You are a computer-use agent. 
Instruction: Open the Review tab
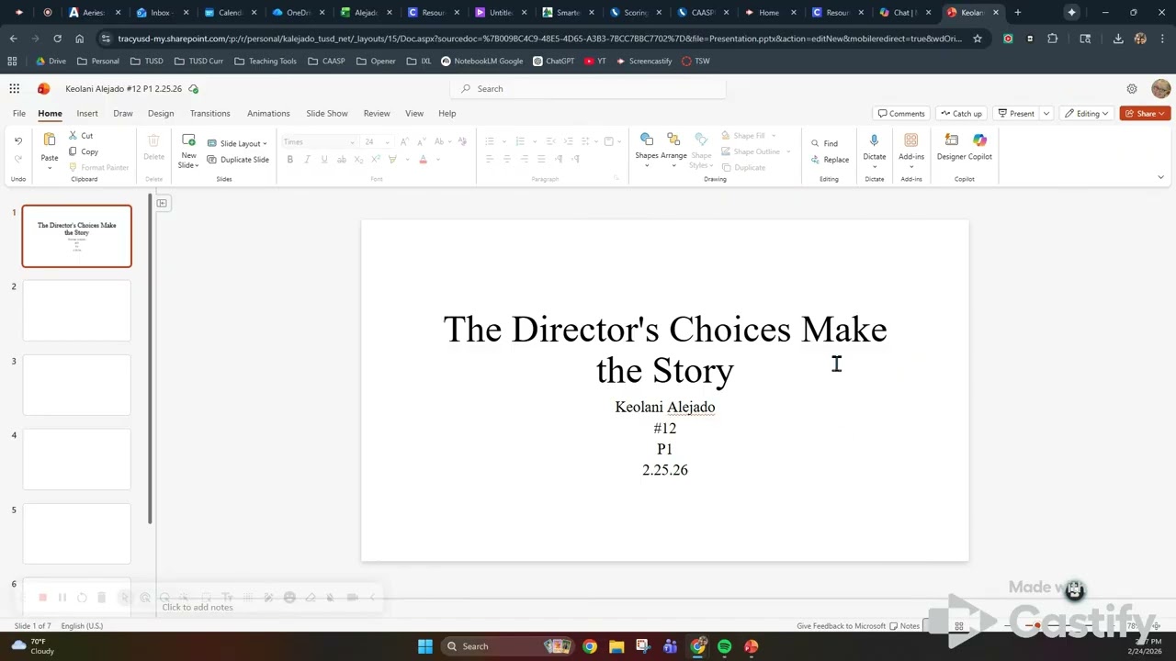click(x=377, y=114)
